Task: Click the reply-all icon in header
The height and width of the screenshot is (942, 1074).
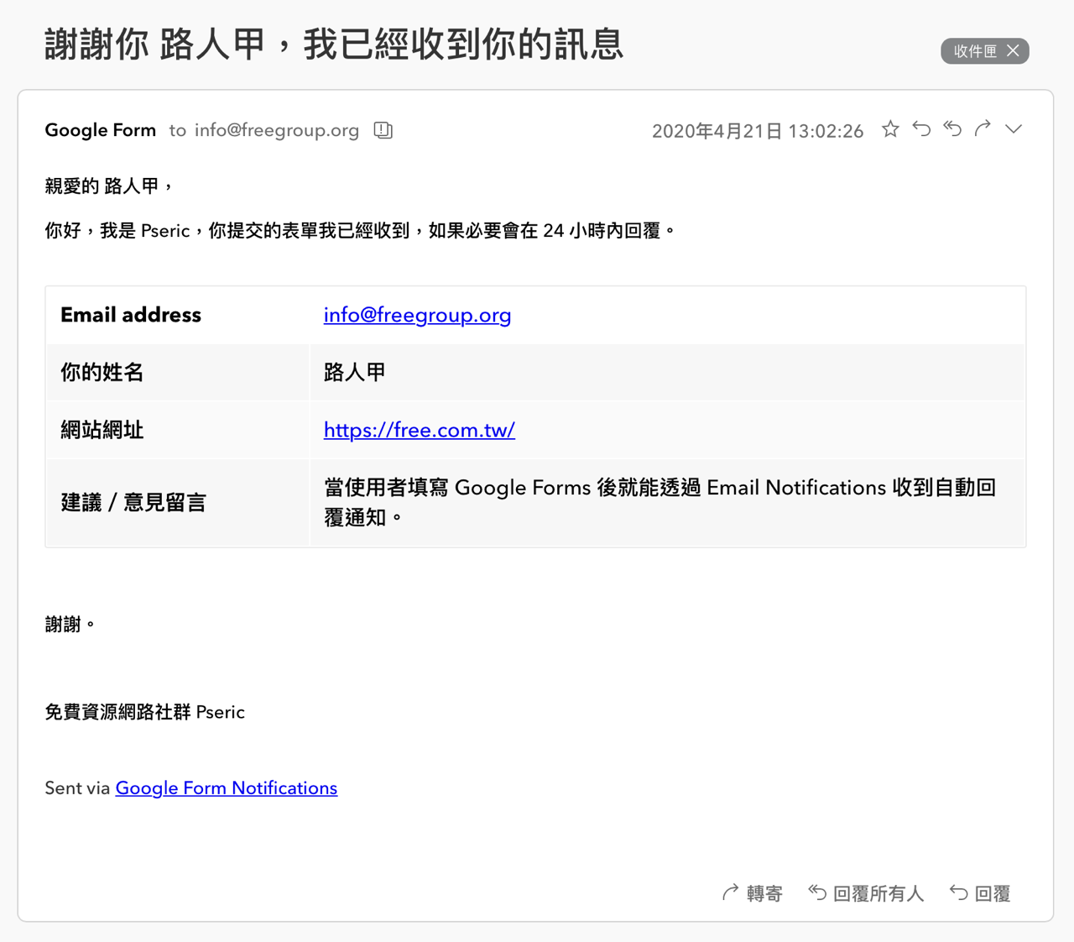Action: click(x=952, y=129)
